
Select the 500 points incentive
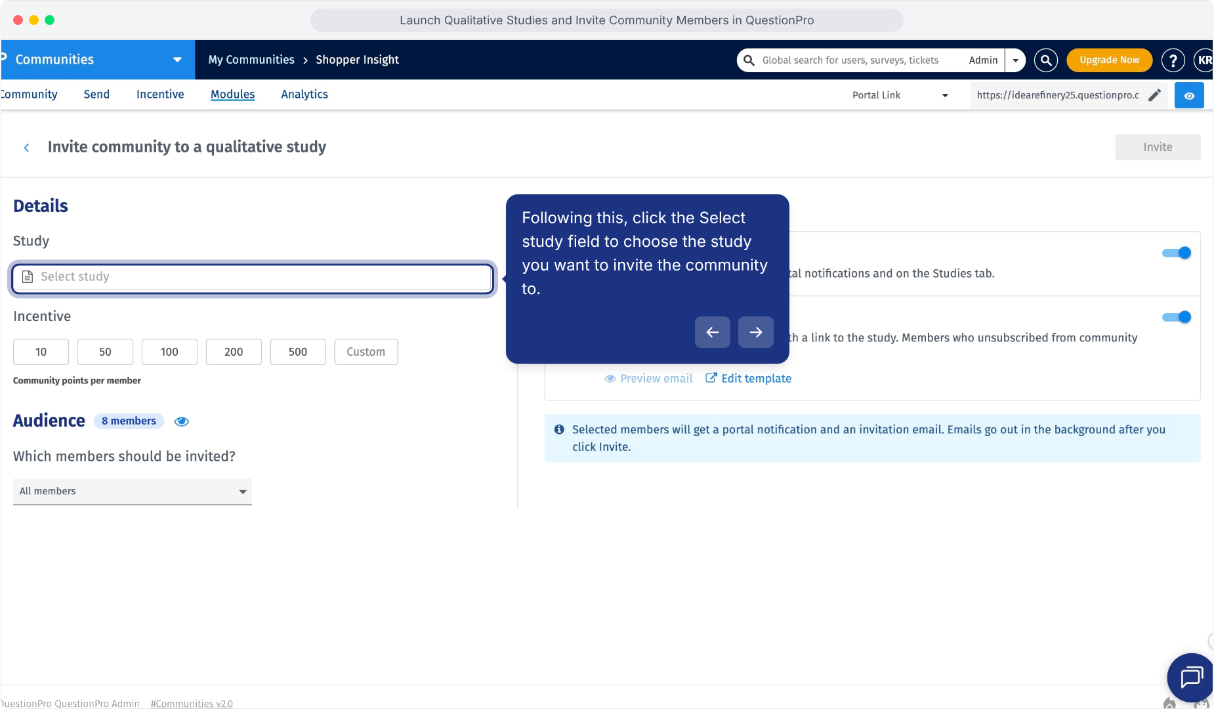point(298,352)
